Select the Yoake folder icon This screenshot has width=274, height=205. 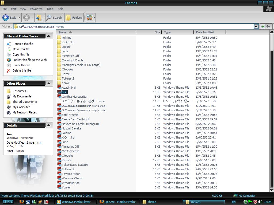click(59, 83)
